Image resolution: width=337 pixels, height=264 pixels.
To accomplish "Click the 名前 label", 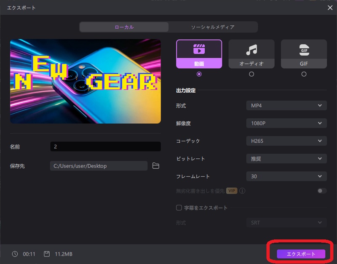I will point(15,147).
